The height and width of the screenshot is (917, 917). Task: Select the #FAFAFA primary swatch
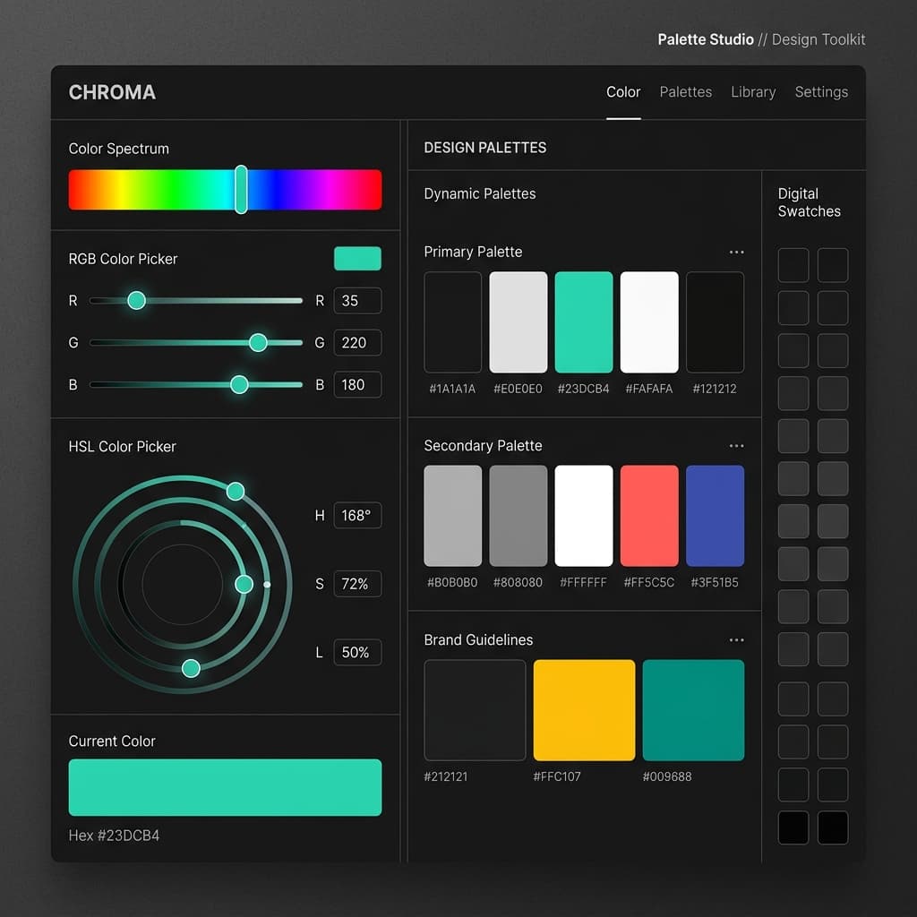pyautogui.click(x=649, y=322)
